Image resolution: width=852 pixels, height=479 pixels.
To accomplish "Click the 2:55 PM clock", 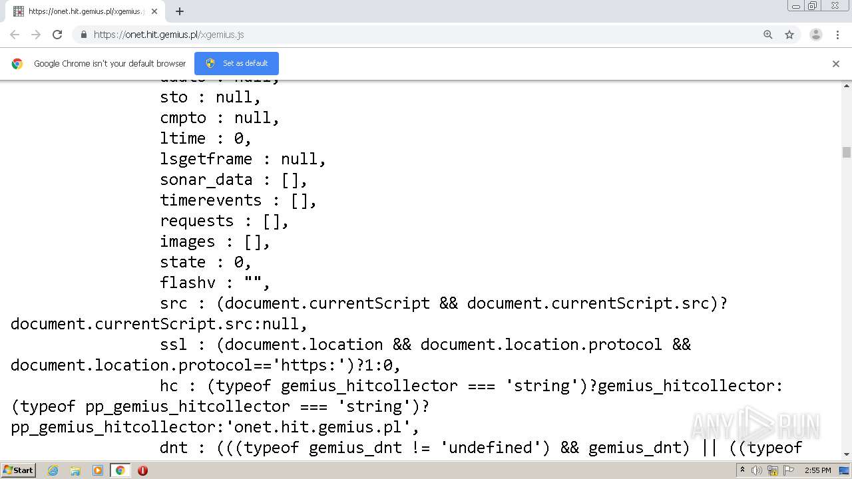I will 817,470.
